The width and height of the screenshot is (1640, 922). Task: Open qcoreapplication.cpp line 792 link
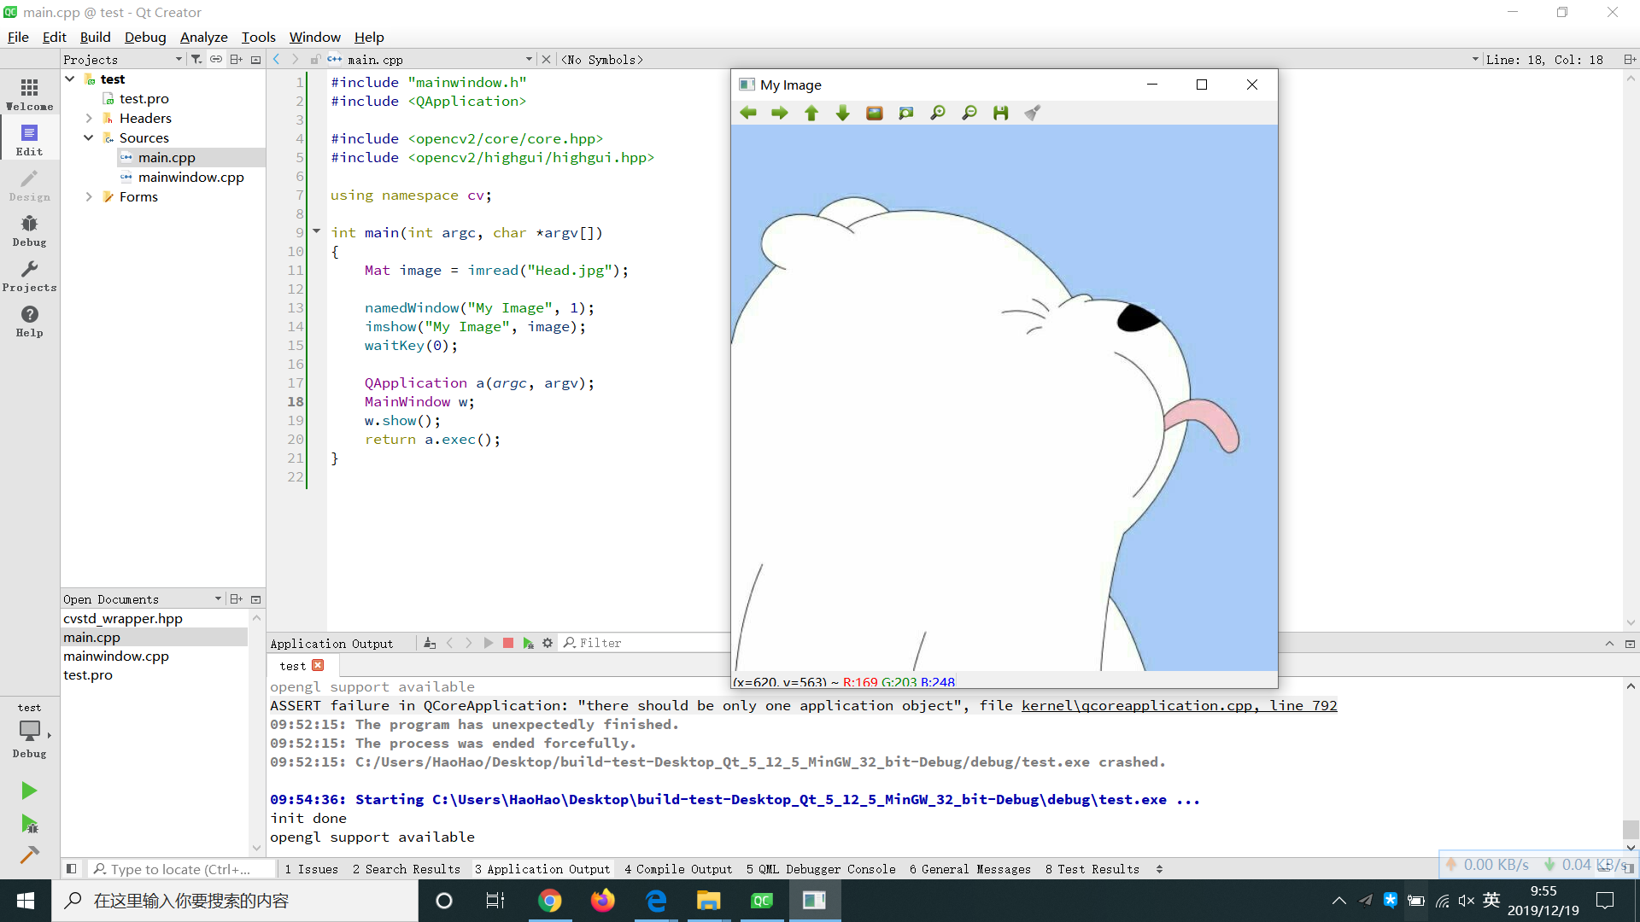[1179, 705]
